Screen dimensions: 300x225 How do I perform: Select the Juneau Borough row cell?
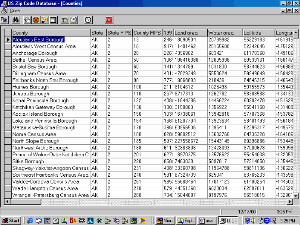[50, 94]
